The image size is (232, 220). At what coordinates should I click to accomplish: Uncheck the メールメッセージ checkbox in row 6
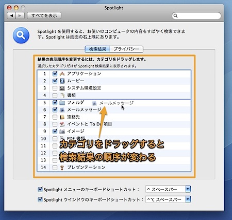[55, 109]
